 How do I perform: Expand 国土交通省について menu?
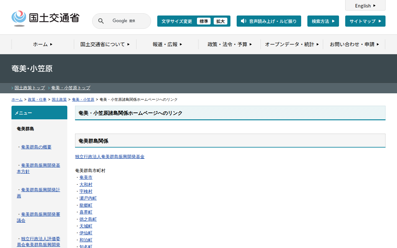click(x=105, y=44)
